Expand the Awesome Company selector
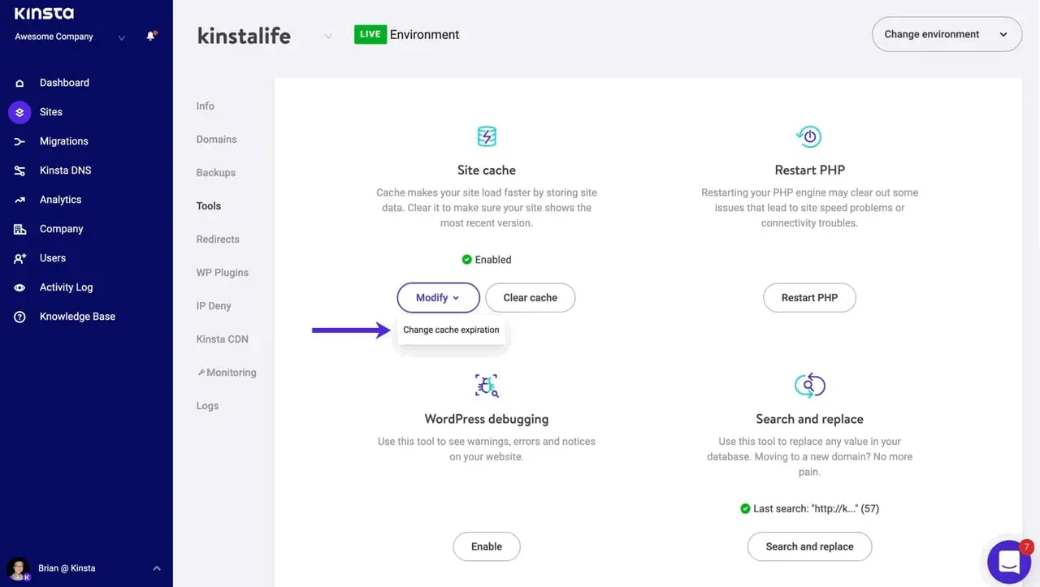1040x587 pixels. pyautogui.click(x=122, y=37)
